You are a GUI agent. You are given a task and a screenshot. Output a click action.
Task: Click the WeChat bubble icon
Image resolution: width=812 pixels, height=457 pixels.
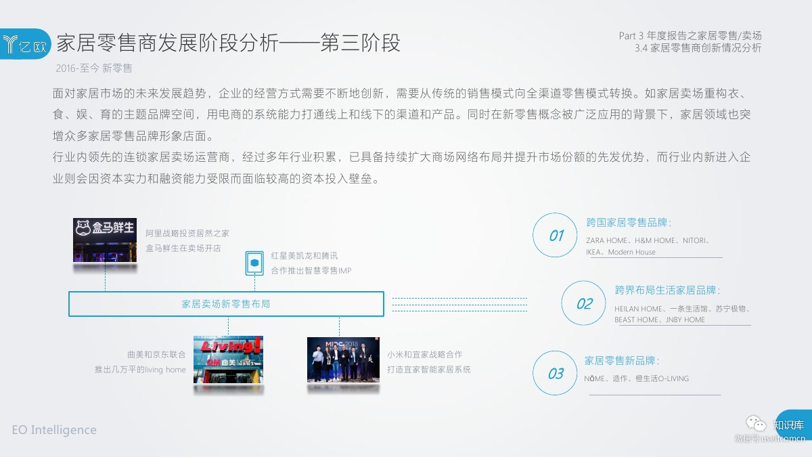[757, 424]
